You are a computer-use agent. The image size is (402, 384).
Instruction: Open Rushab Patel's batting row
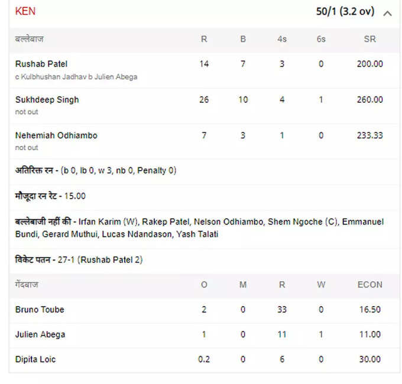(x=205, y=70)
